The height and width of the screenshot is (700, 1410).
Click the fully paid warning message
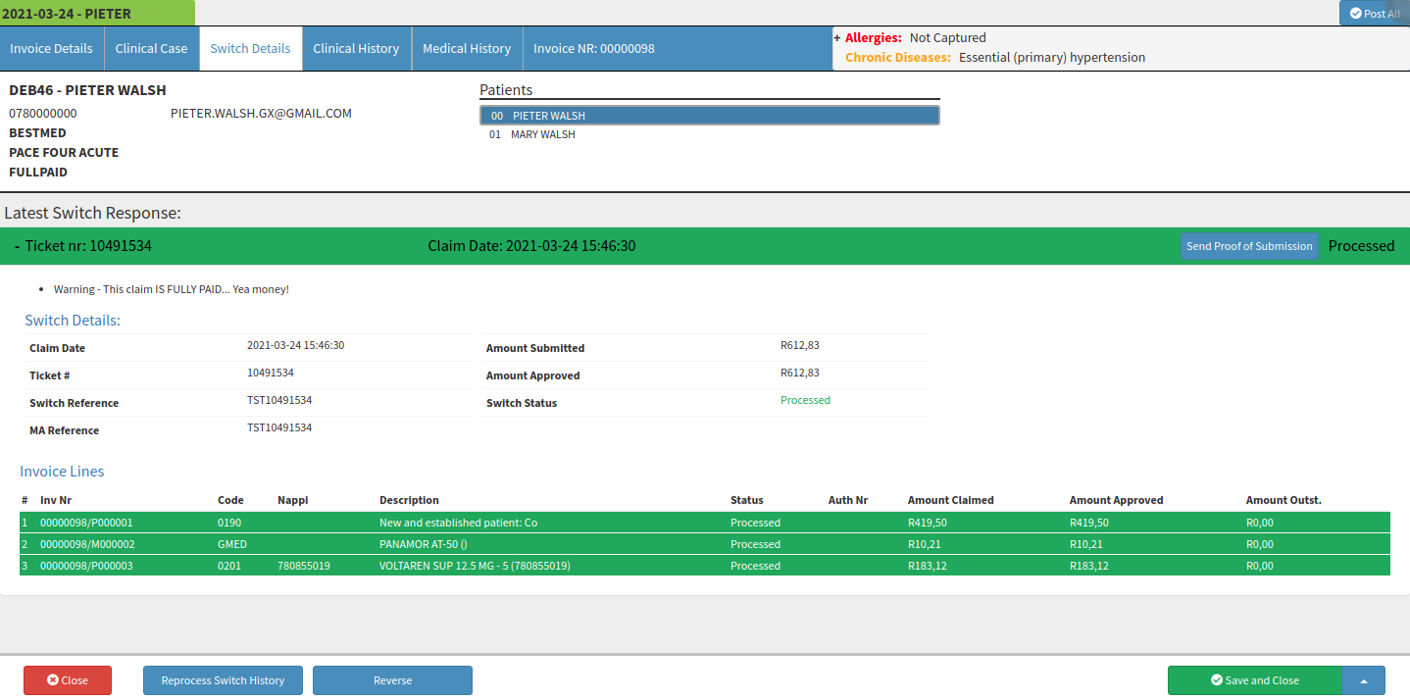pos(172,289)
